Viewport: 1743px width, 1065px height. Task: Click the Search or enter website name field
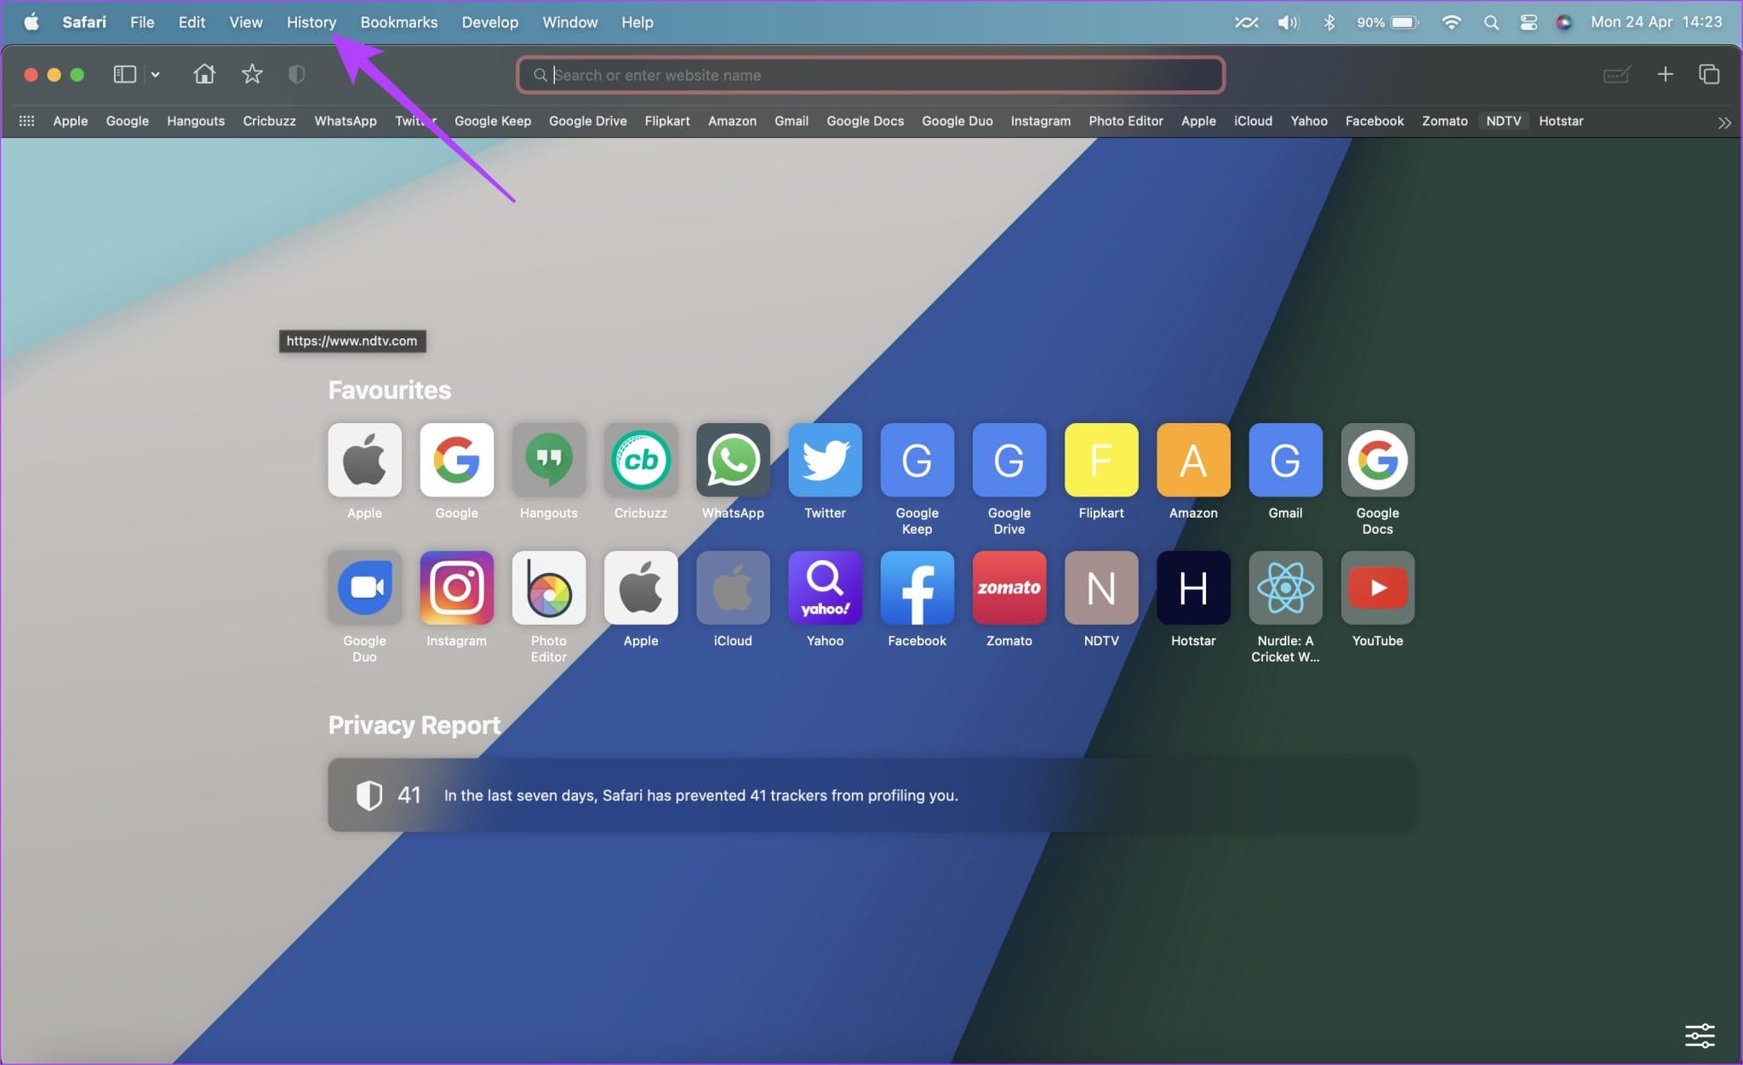point(871,75)
